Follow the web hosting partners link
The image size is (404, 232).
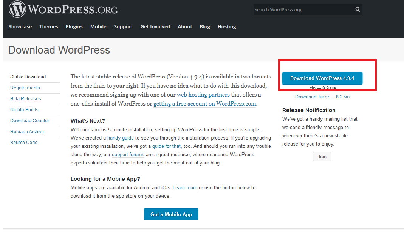click(203, 95)
